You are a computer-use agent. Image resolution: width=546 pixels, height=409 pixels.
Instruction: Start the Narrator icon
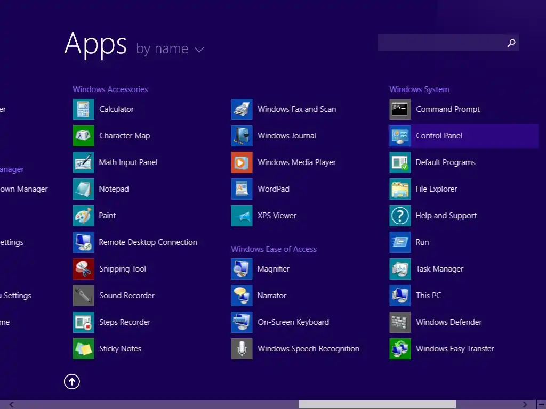[x=242, y=295]
